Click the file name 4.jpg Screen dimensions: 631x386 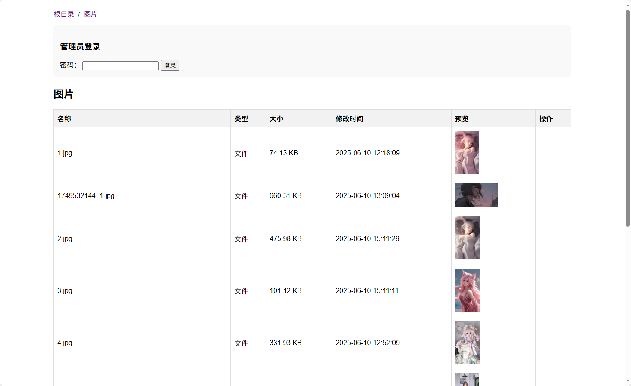click(x=65, y=343)
